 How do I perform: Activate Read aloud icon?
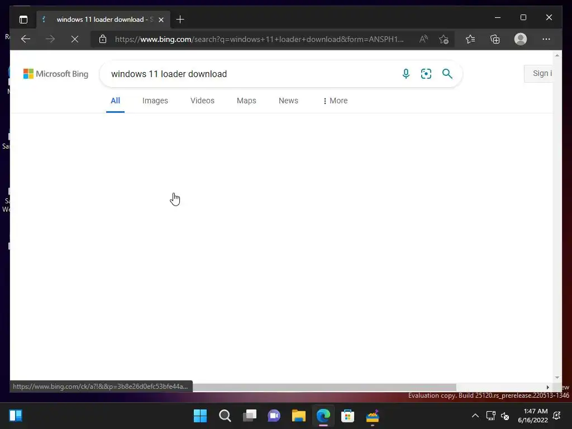tap(423, 39)
